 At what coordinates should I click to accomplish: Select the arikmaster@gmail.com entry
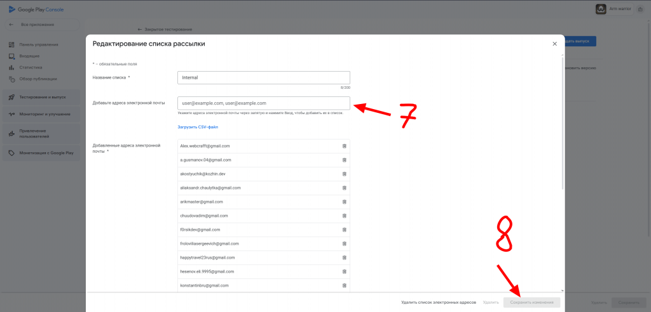pyautogui.click(x=264, y=202)
